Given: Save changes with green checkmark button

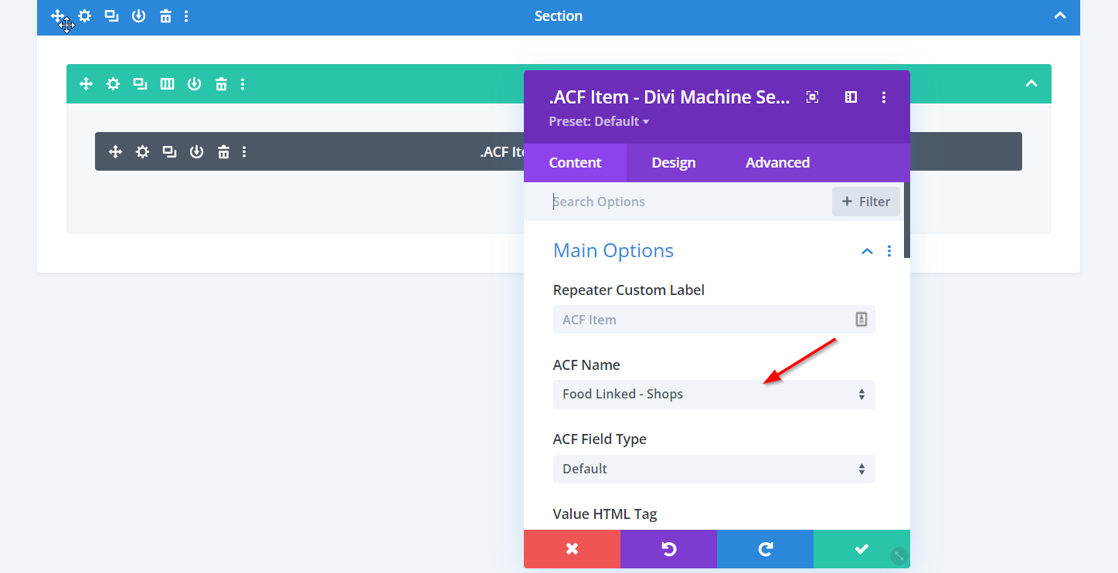Looking at the screenshot, I should [x=861, y=549].
